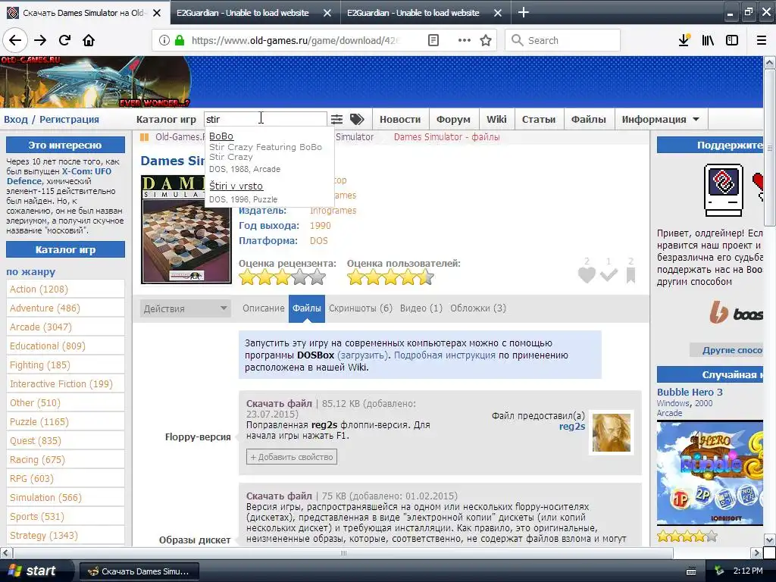Screen dimensions: 776x582
Task: Toggle reader view icon in address bar
Action: tap(433, 40)
